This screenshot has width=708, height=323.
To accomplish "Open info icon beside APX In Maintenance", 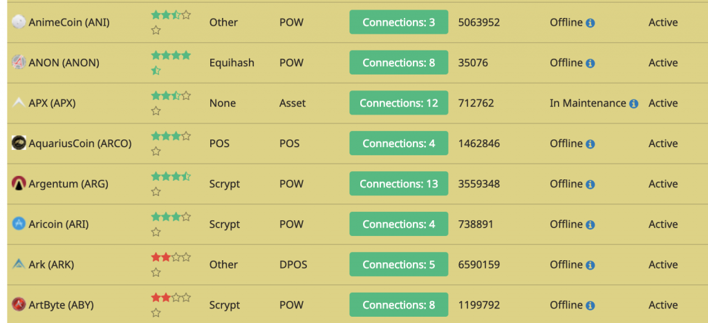I will pyautogui.click(x=633, y=104).
